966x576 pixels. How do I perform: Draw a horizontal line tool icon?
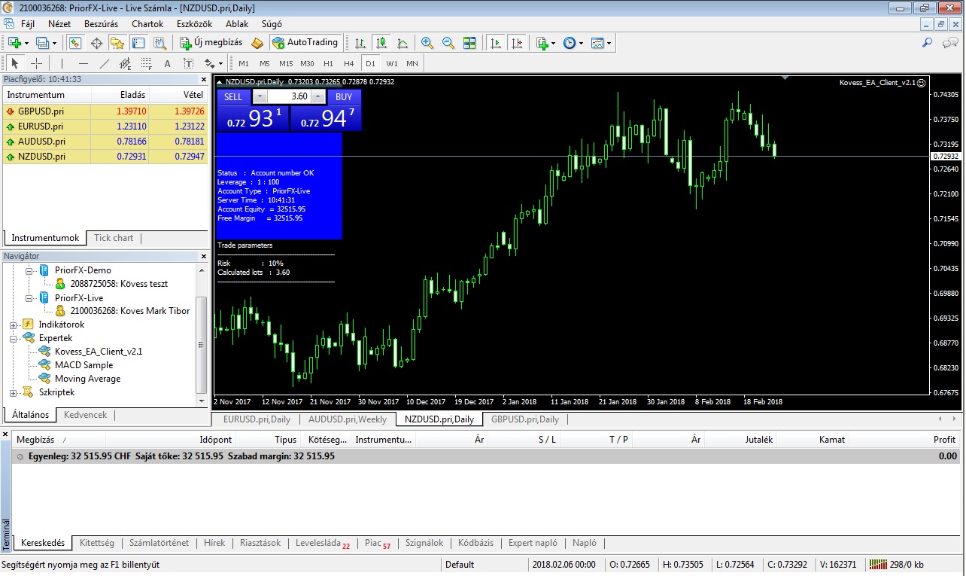(x=84, y=63)
